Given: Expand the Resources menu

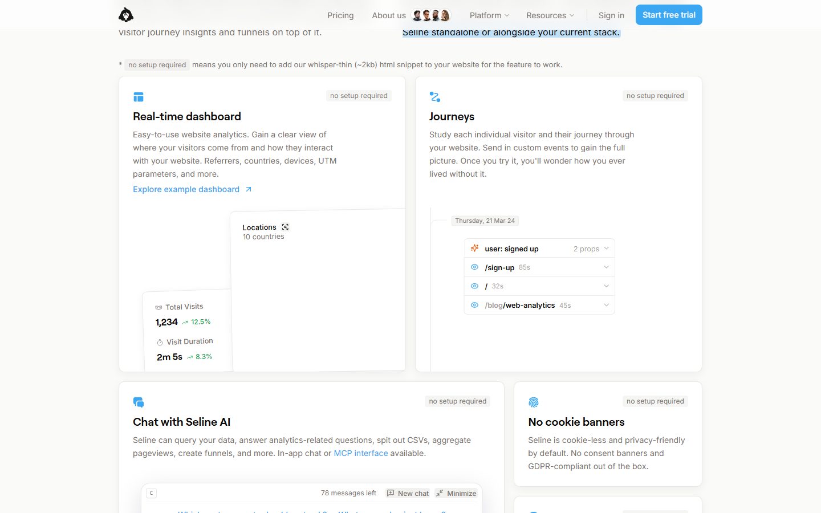Looking at the screenshot, I should click(x=550, y=15).
